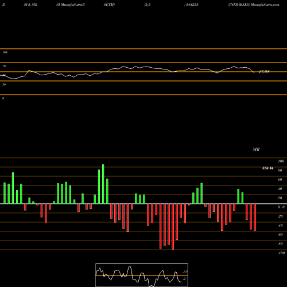
Task: Click the 'SI MunafaSutraR' header text
Action: [x=71, y=5]
